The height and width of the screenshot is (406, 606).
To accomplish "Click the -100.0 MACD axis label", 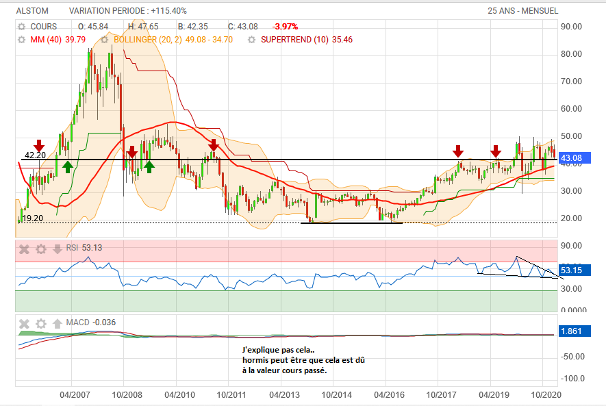I will coord(572,379).
